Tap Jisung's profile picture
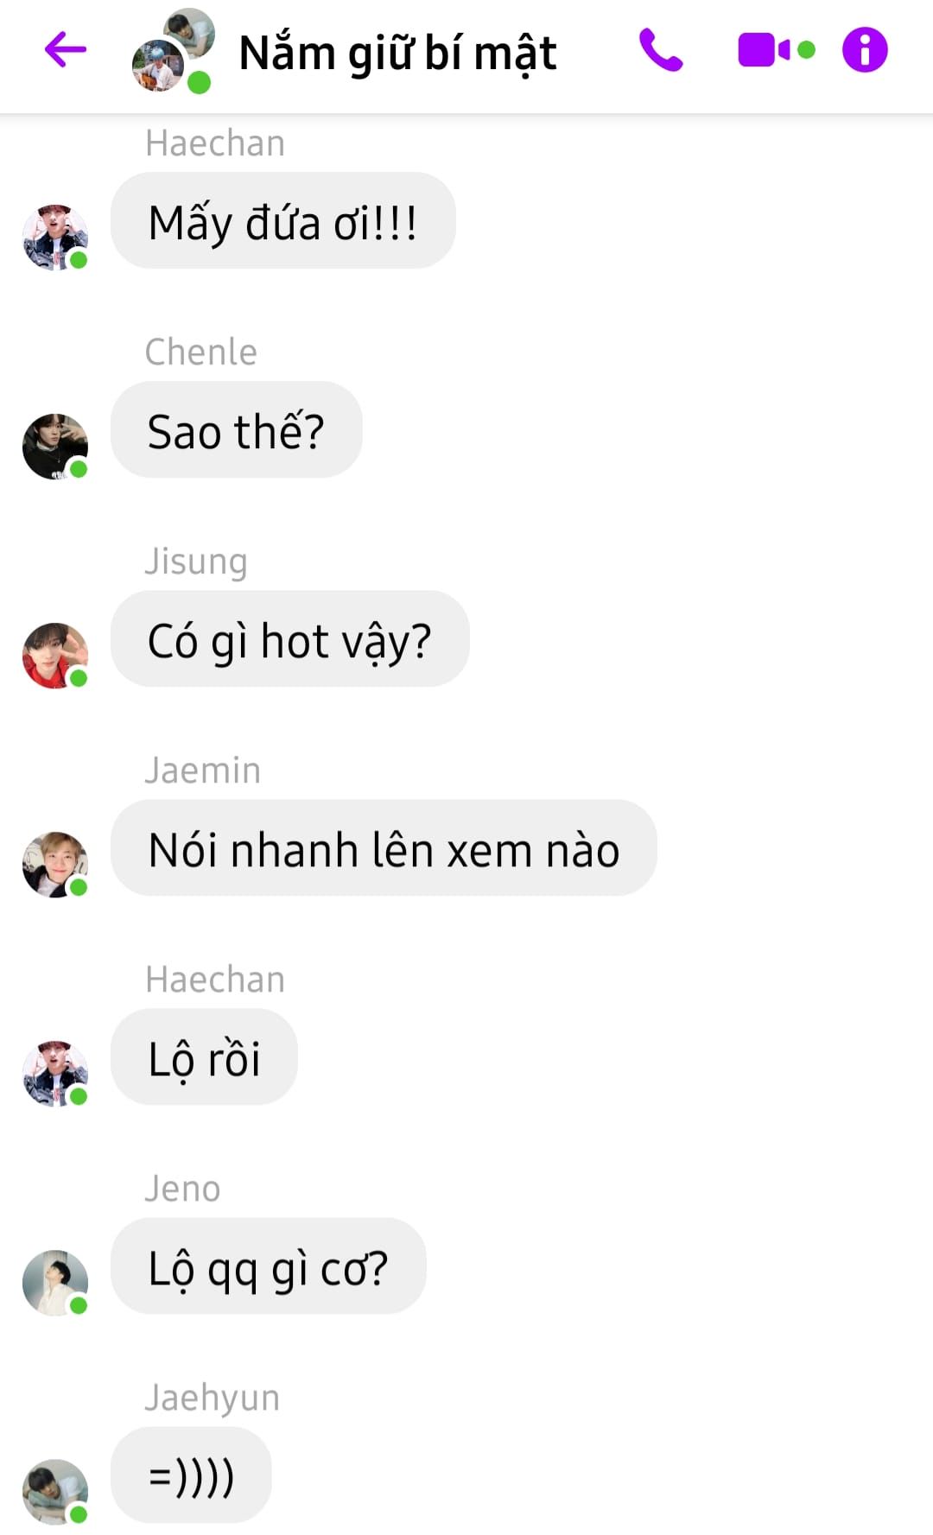This screenshot has height=1535, width=933. (55, 655)
